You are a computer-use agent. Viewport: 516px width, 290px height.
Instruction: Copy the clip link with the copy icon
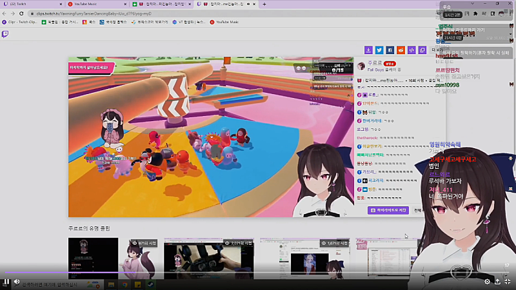tap(422, 50)
